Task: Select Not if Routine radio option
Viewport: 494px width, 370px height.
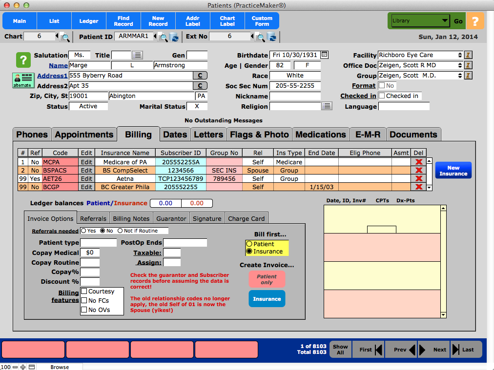Action: (x=120, y=231)
